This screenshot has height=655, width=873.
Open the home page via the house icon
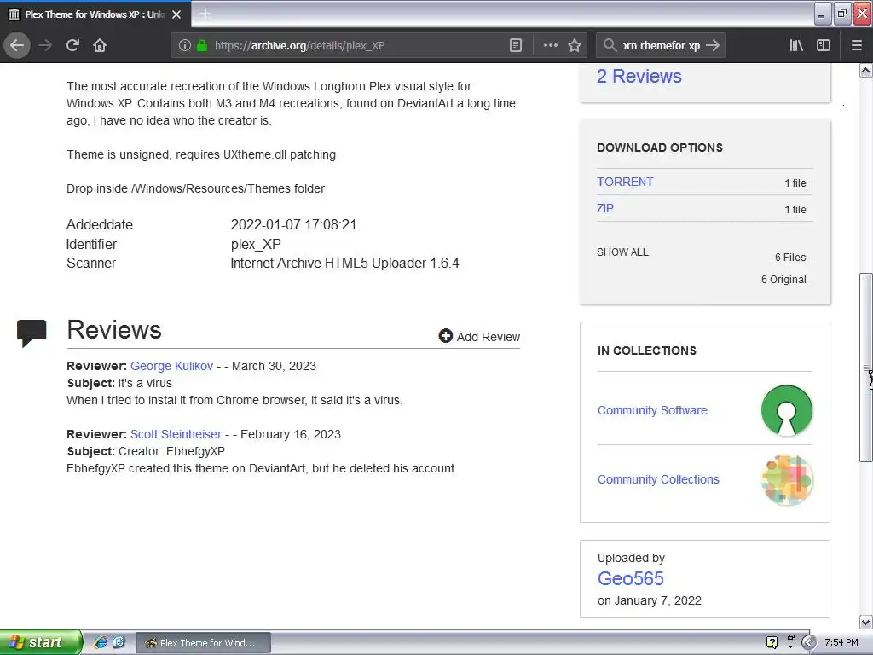[x=100, y=46]
